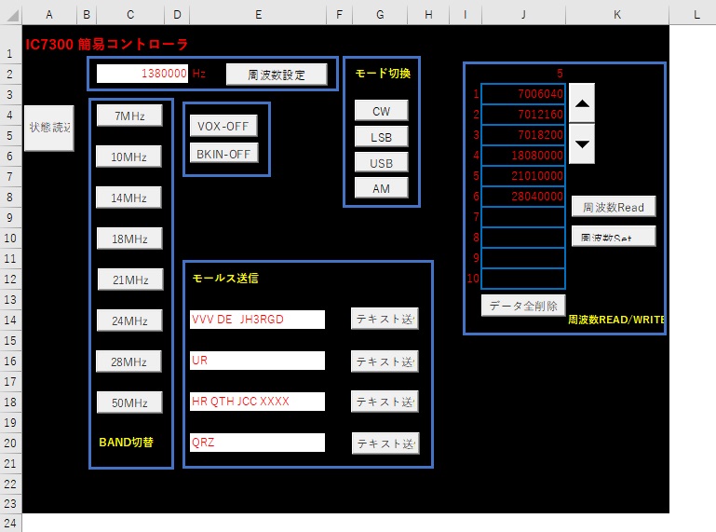716x532 pixels.
Task: Click the 状態読込 button
Action: [x=48, y=128]
